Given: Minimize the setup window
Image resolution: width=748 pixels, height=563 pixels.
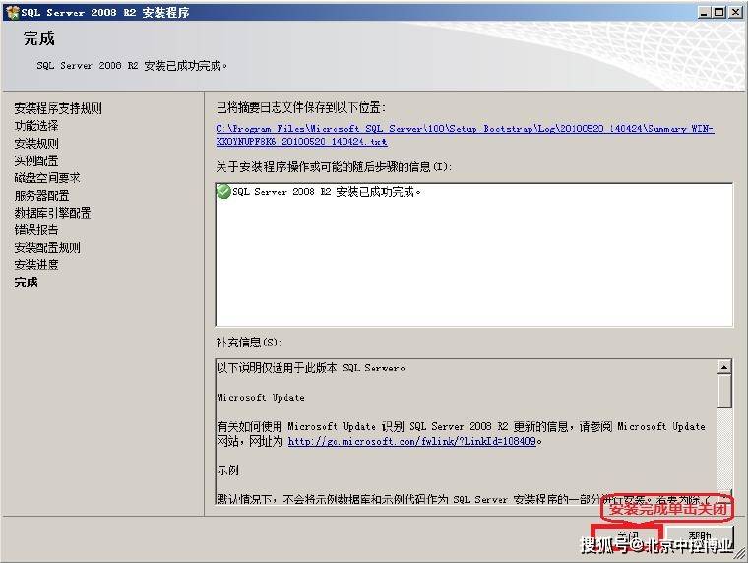Looking at the screenshot, I should (x=704, y=13).
